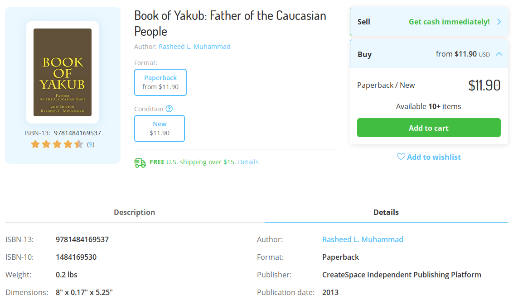Select the Paperback format option

pyautogui.click(x=160, y=82)
